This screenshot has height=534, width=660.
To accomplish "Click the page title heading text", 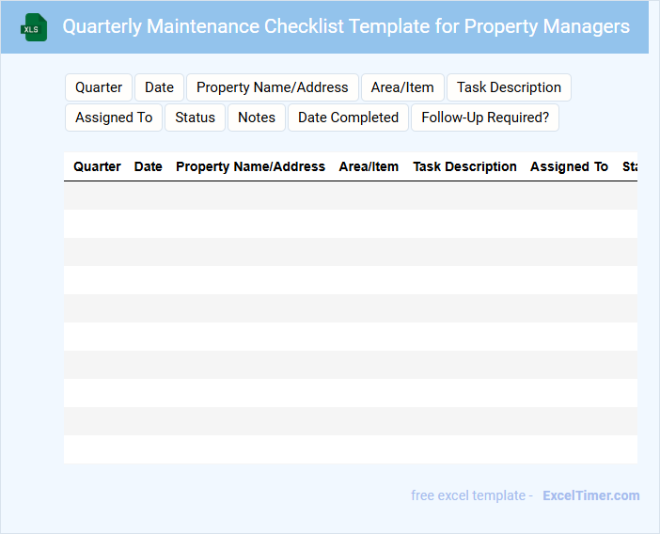I will 346,26.
